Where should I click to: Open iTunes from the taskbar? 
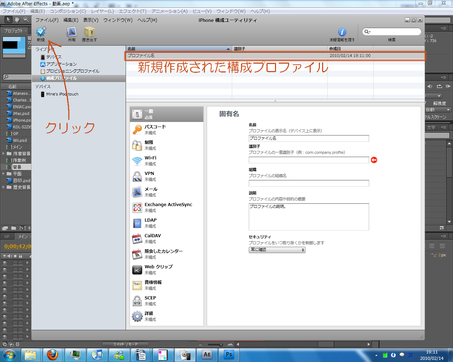(x=97, y=354)
